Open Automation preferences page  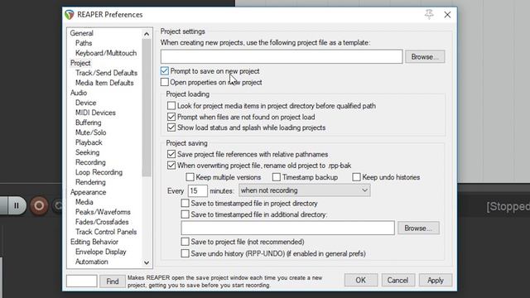(92, 262)
